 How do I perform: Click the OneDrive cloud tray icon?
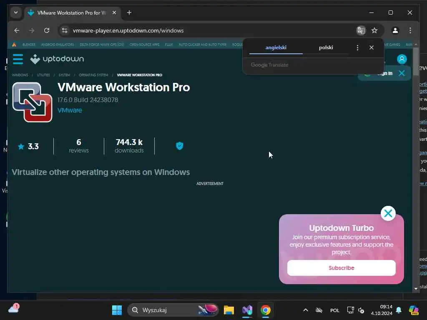tap(319, 310)
